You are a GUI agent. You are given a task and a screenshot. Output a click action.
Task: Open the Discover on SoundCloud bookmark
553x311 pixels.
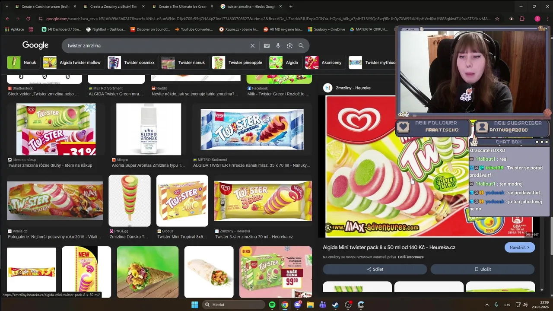click(x=150, y=29)
